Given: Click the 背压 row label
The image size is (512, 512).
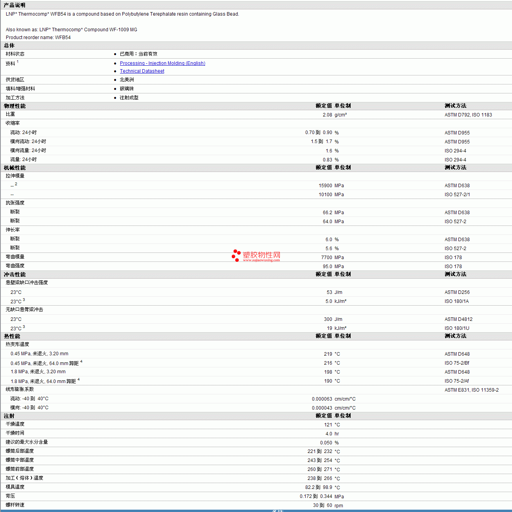Looking at the screenshot, I should click(10, 496).
